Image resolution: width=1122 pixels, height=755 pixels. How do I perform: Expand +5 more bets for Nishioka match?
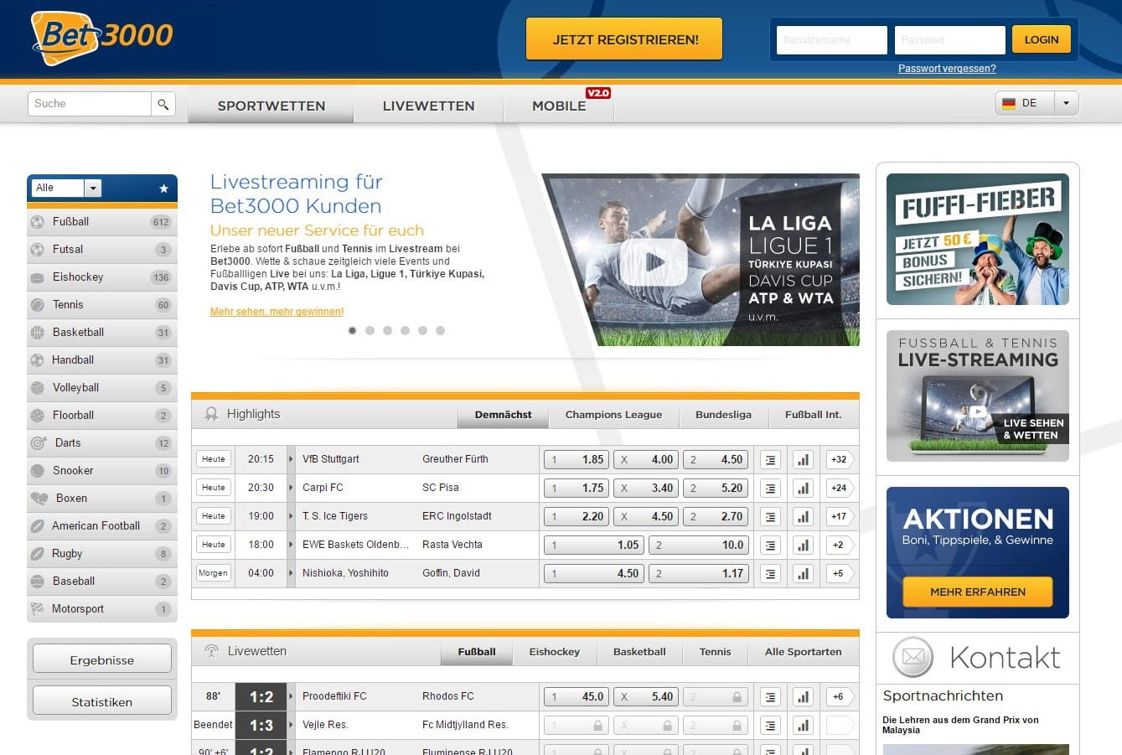pos(840,573)
